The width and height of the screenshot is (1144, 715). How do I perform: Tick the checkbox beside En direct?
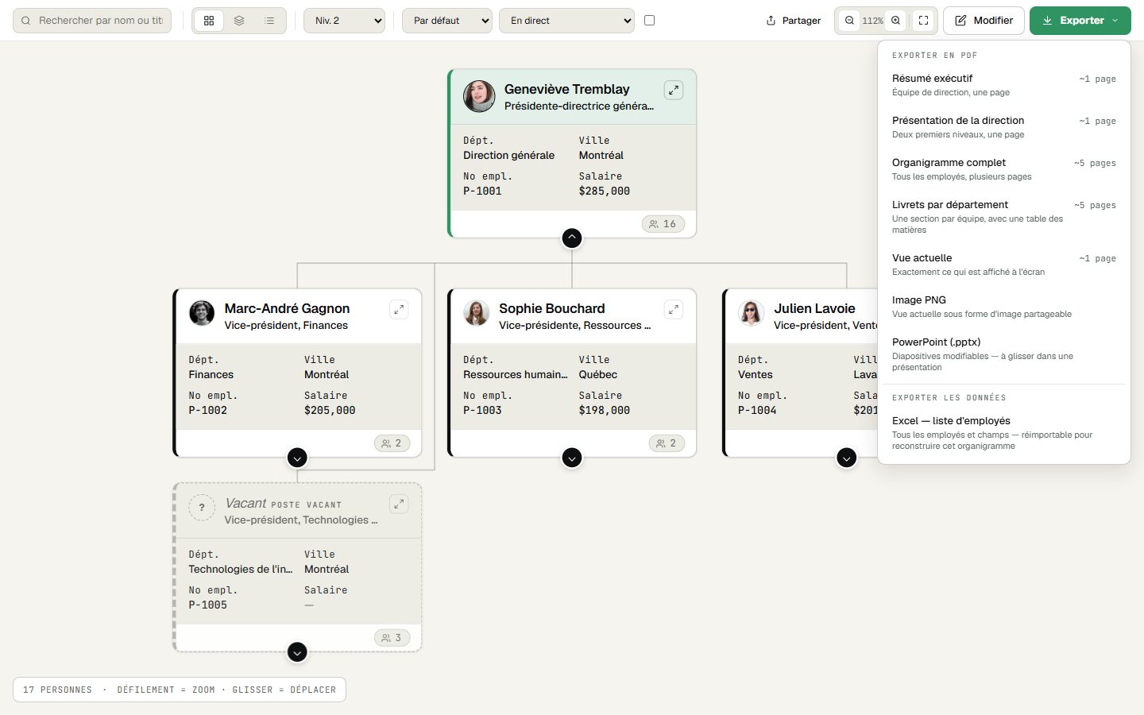(x=650, y=21)
